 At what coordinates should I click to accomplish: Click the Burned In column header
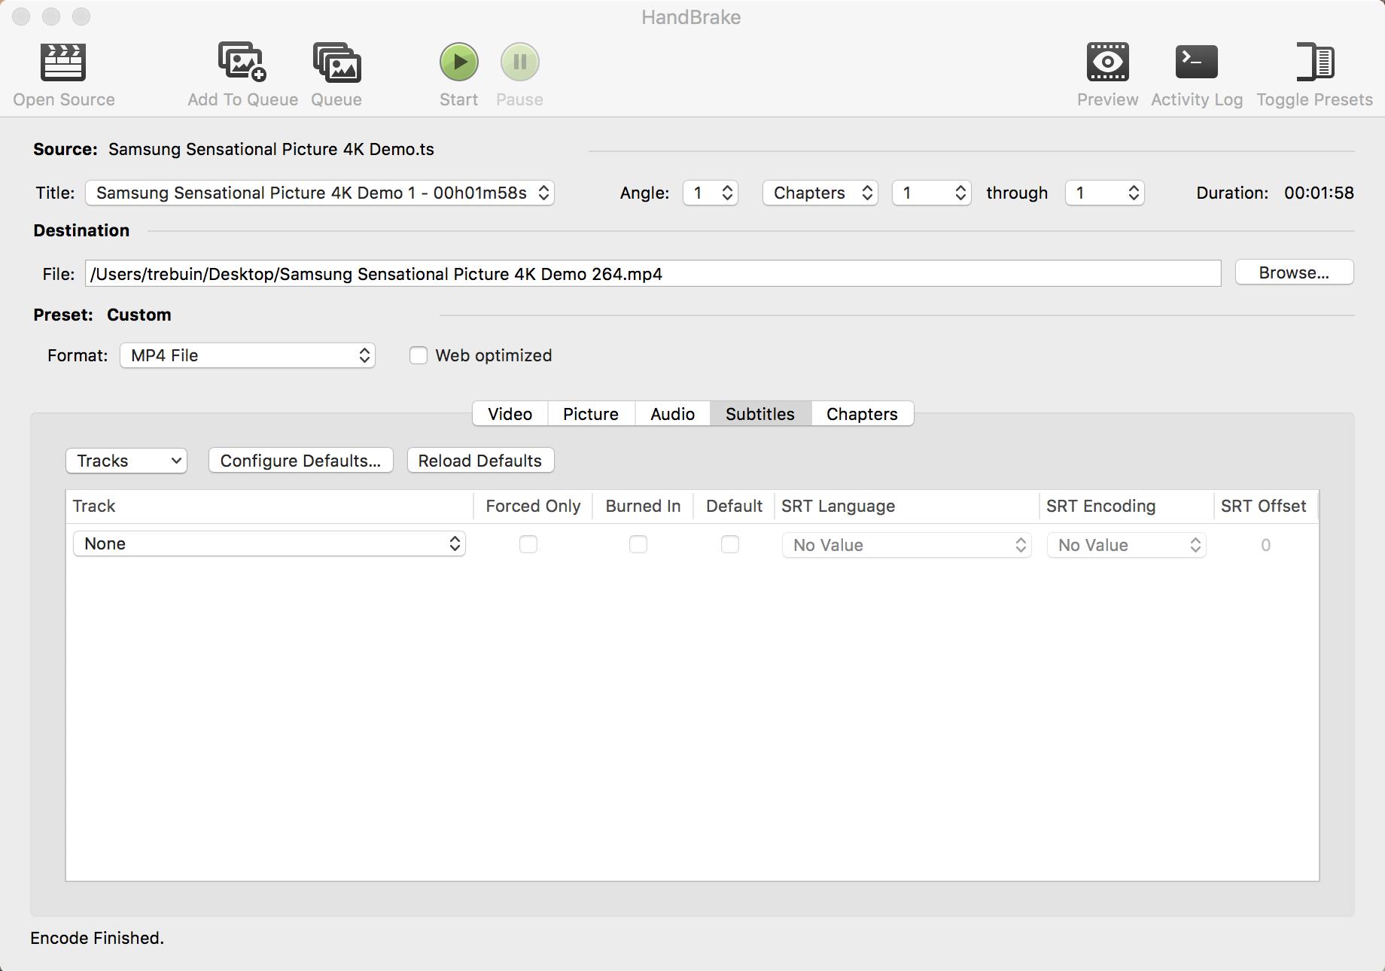(643, 506)
